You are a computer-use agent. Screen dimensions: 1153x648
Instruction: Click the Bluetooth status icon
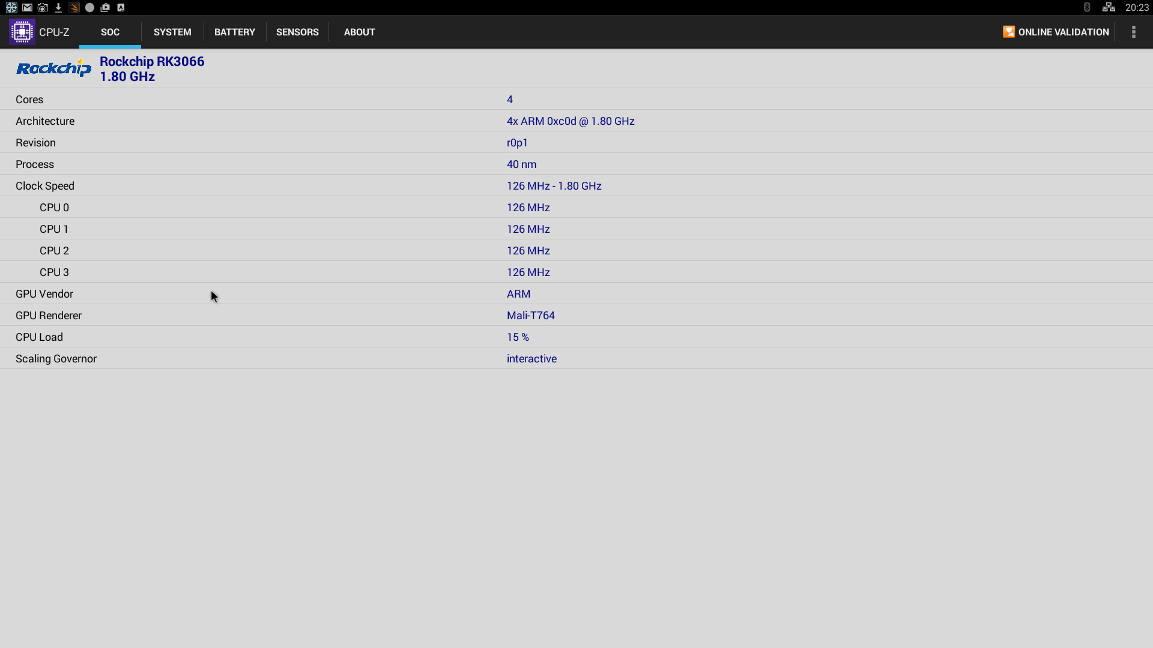point(1087,7)
